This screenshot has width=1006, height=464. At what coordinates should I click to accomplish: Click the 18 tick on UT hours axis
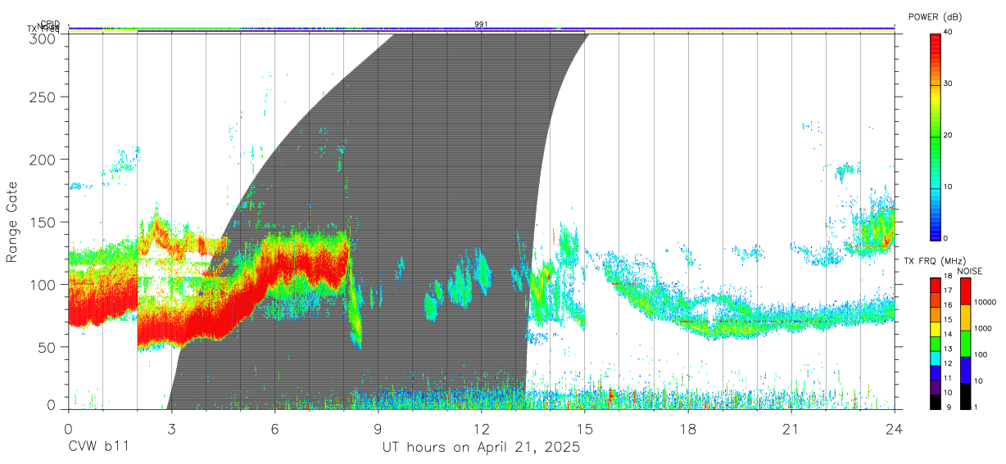[x=687, y=428]
